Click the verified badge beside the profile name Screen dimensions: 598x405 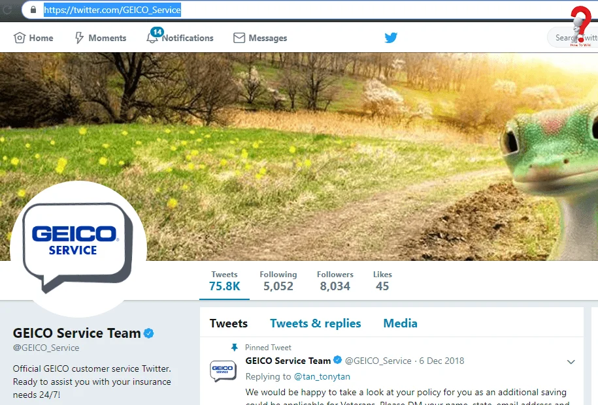coord(149,333)
